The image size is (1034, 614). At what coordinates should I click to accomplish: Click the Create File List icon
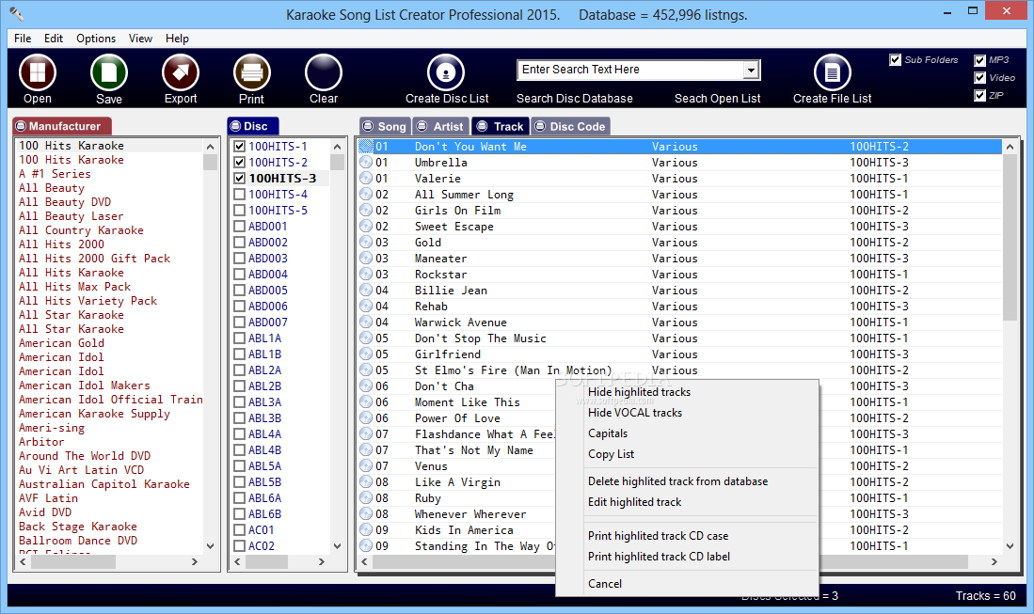point(833,72)
